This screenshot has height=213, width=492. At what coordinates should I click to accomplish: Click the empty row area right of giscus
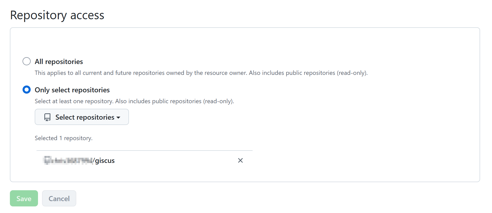click(175, 160)
